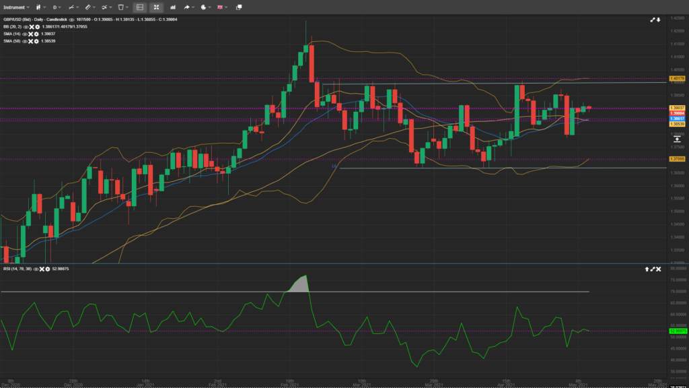The height and width of the screenshot is (388, 689).
Task: Click the BB lower band 1.37055 price label
Action: pos(677,159)
